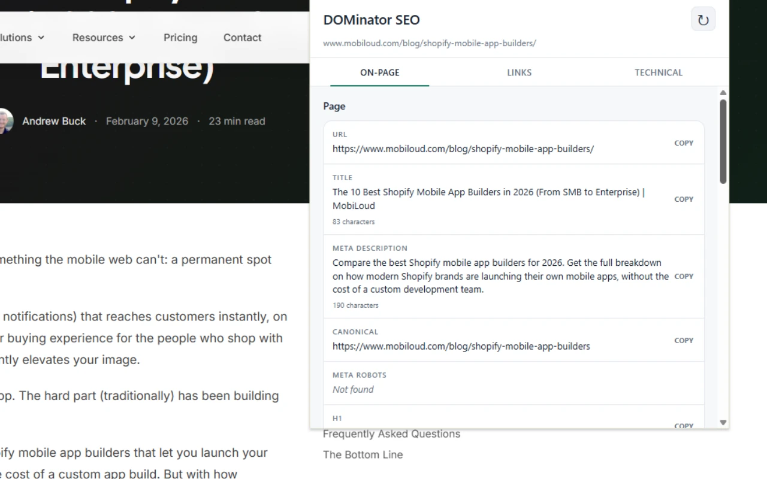Screen dimensions: 767x479
Task: Open the Pricing page link
Action: click(x=180, y=37)
